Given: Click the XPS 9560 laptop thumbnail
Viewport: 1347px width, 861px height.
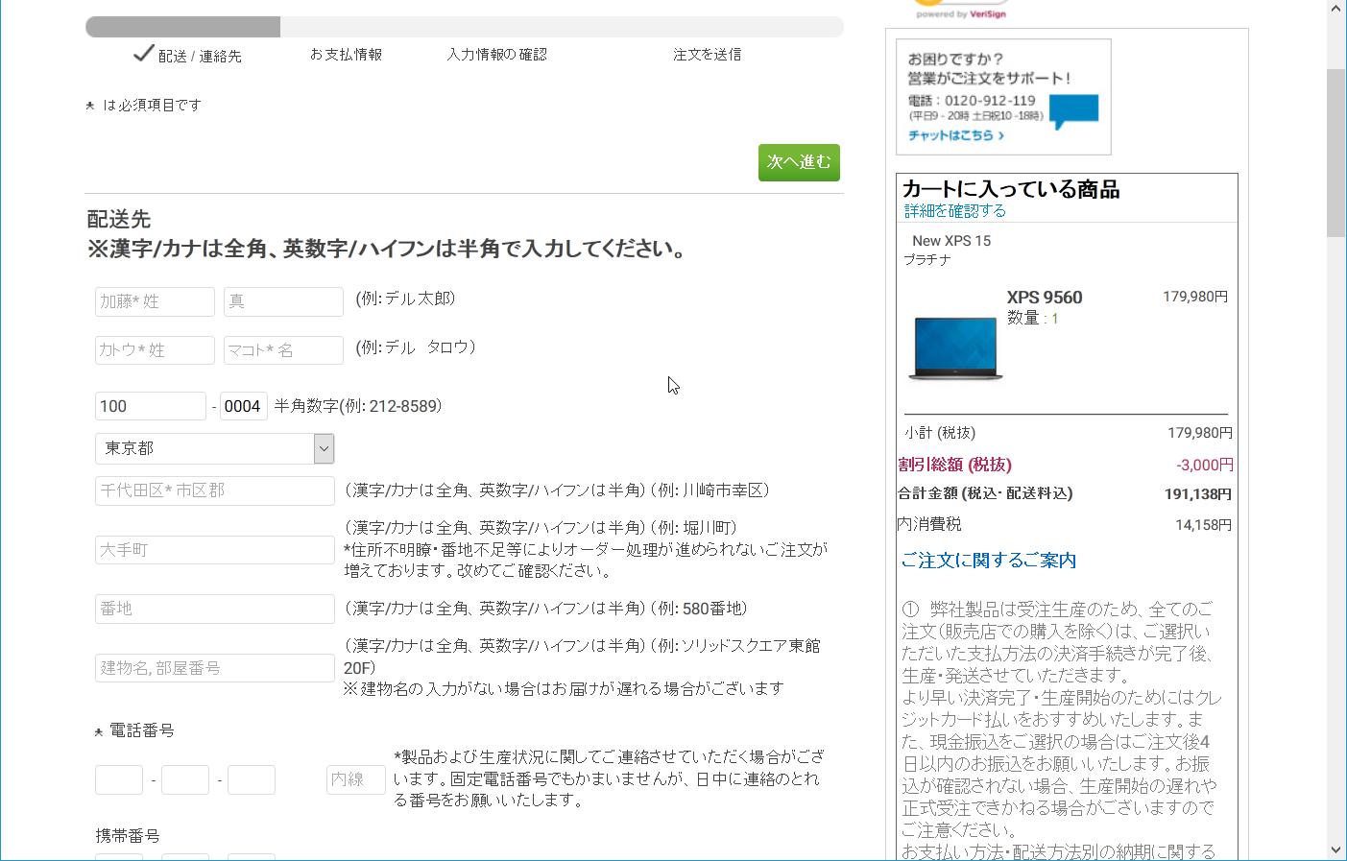Looking at the screenshot, I should tap(954, 347).
